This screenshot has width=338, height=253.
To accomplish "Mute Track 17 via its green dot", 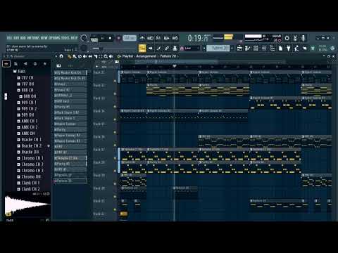I will pos(115,158).
